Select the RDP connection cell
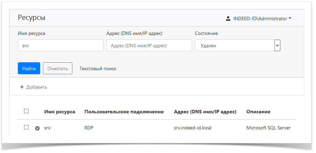This screenshot has height=153, width=316. 89,128
